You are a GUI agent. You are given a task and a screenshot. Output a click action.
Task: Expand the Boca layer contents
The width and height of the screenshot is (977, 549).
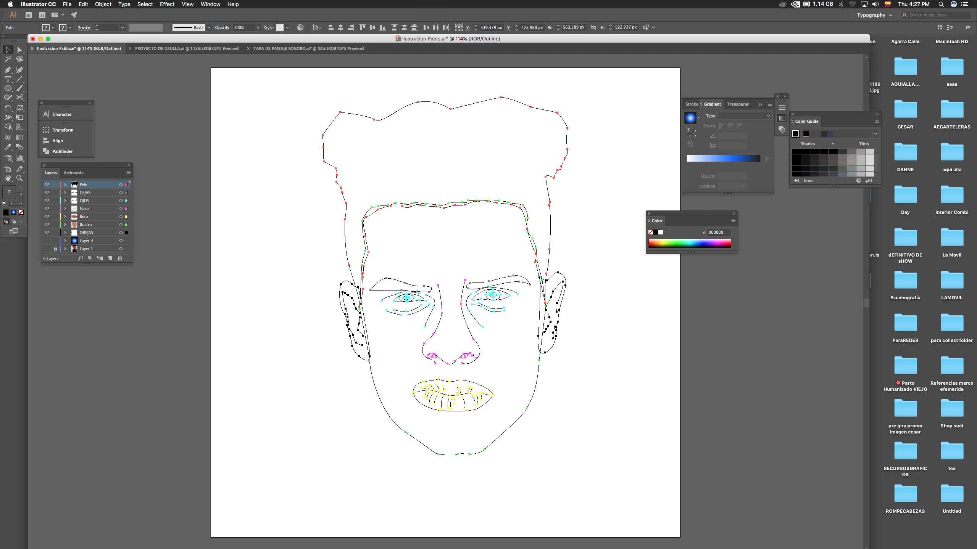(65, 217)
